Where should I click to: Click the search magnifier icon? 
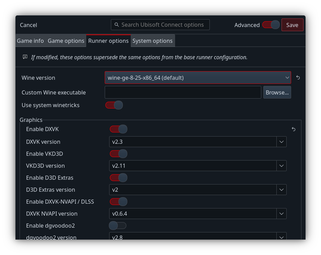[116, 25]
